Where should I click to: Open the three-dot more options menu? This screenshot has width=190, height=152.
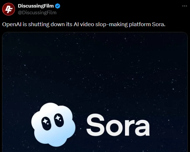(184, 6)
